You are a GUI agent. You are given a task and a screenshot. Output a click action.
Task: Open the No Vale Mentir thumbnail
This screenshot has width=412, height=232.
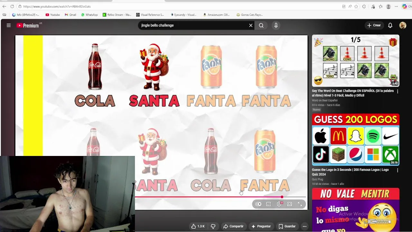[x=356, y=210]
